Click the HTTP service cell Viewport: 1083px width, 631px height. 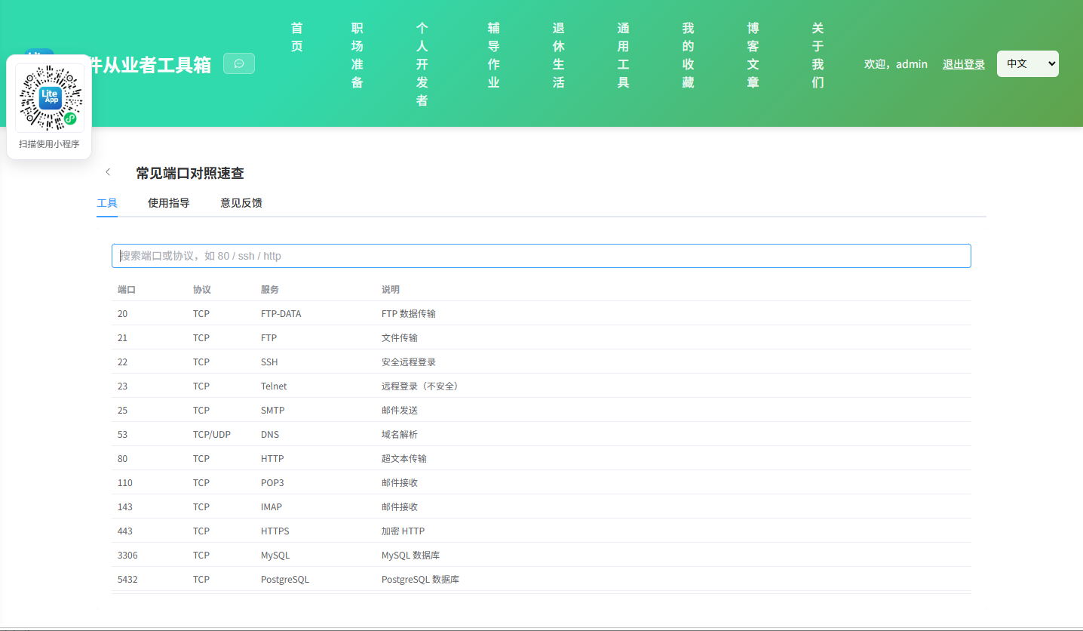pos(272,459)
